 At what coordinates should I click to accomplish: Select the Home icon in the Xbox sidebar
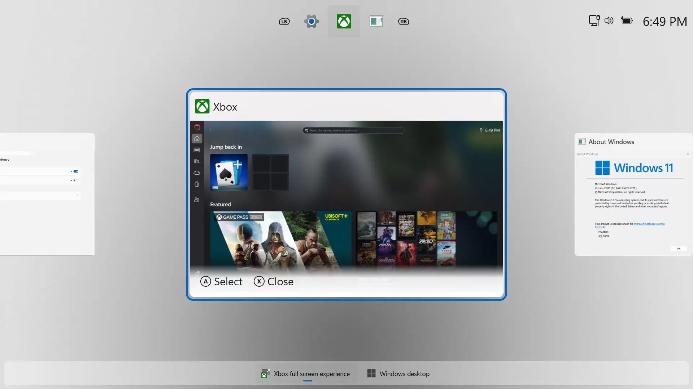point(196,139)
